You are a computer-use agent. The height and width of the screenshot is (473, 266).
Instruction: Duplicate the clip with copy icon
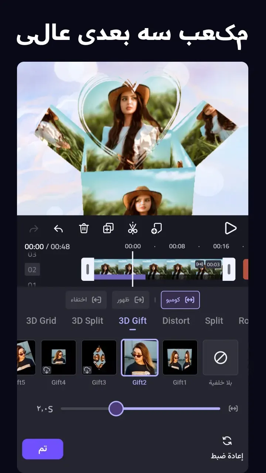[108, 228]
